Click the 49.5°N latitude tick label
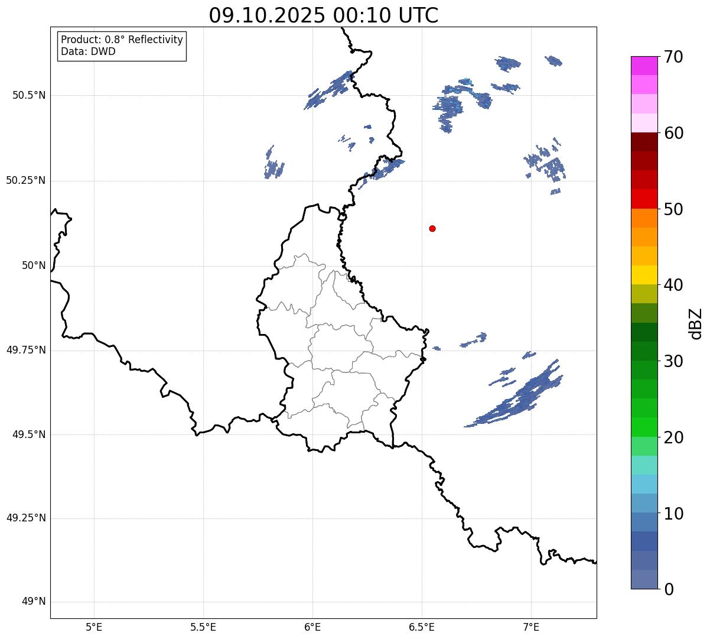The width and height of the screenshot is (710, 639). point(28,434)
